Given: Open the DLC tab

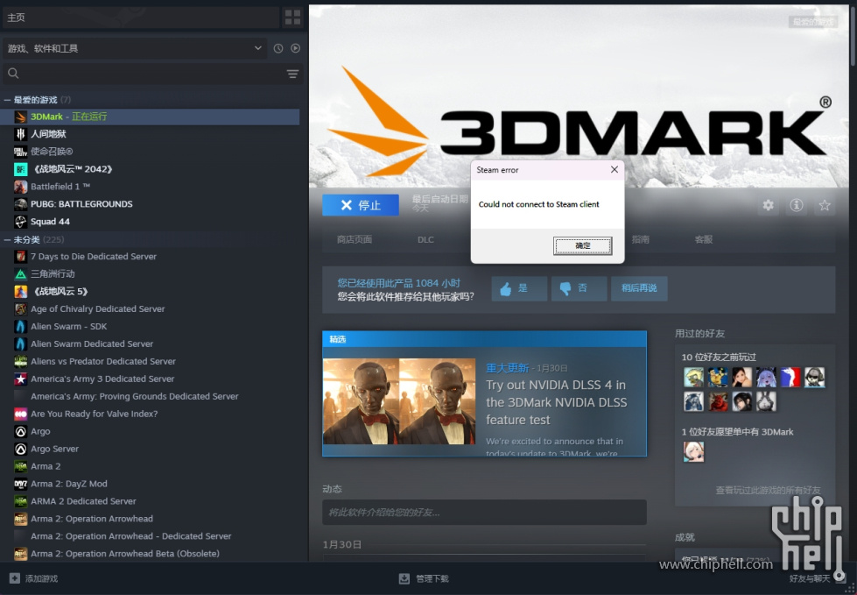Looking at the screenshot, I should [425, 239].
